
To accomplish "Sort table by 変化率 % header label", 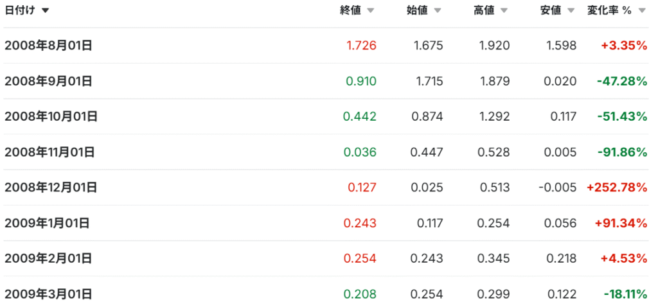I will pyautogui.click(x=609, y=10).
